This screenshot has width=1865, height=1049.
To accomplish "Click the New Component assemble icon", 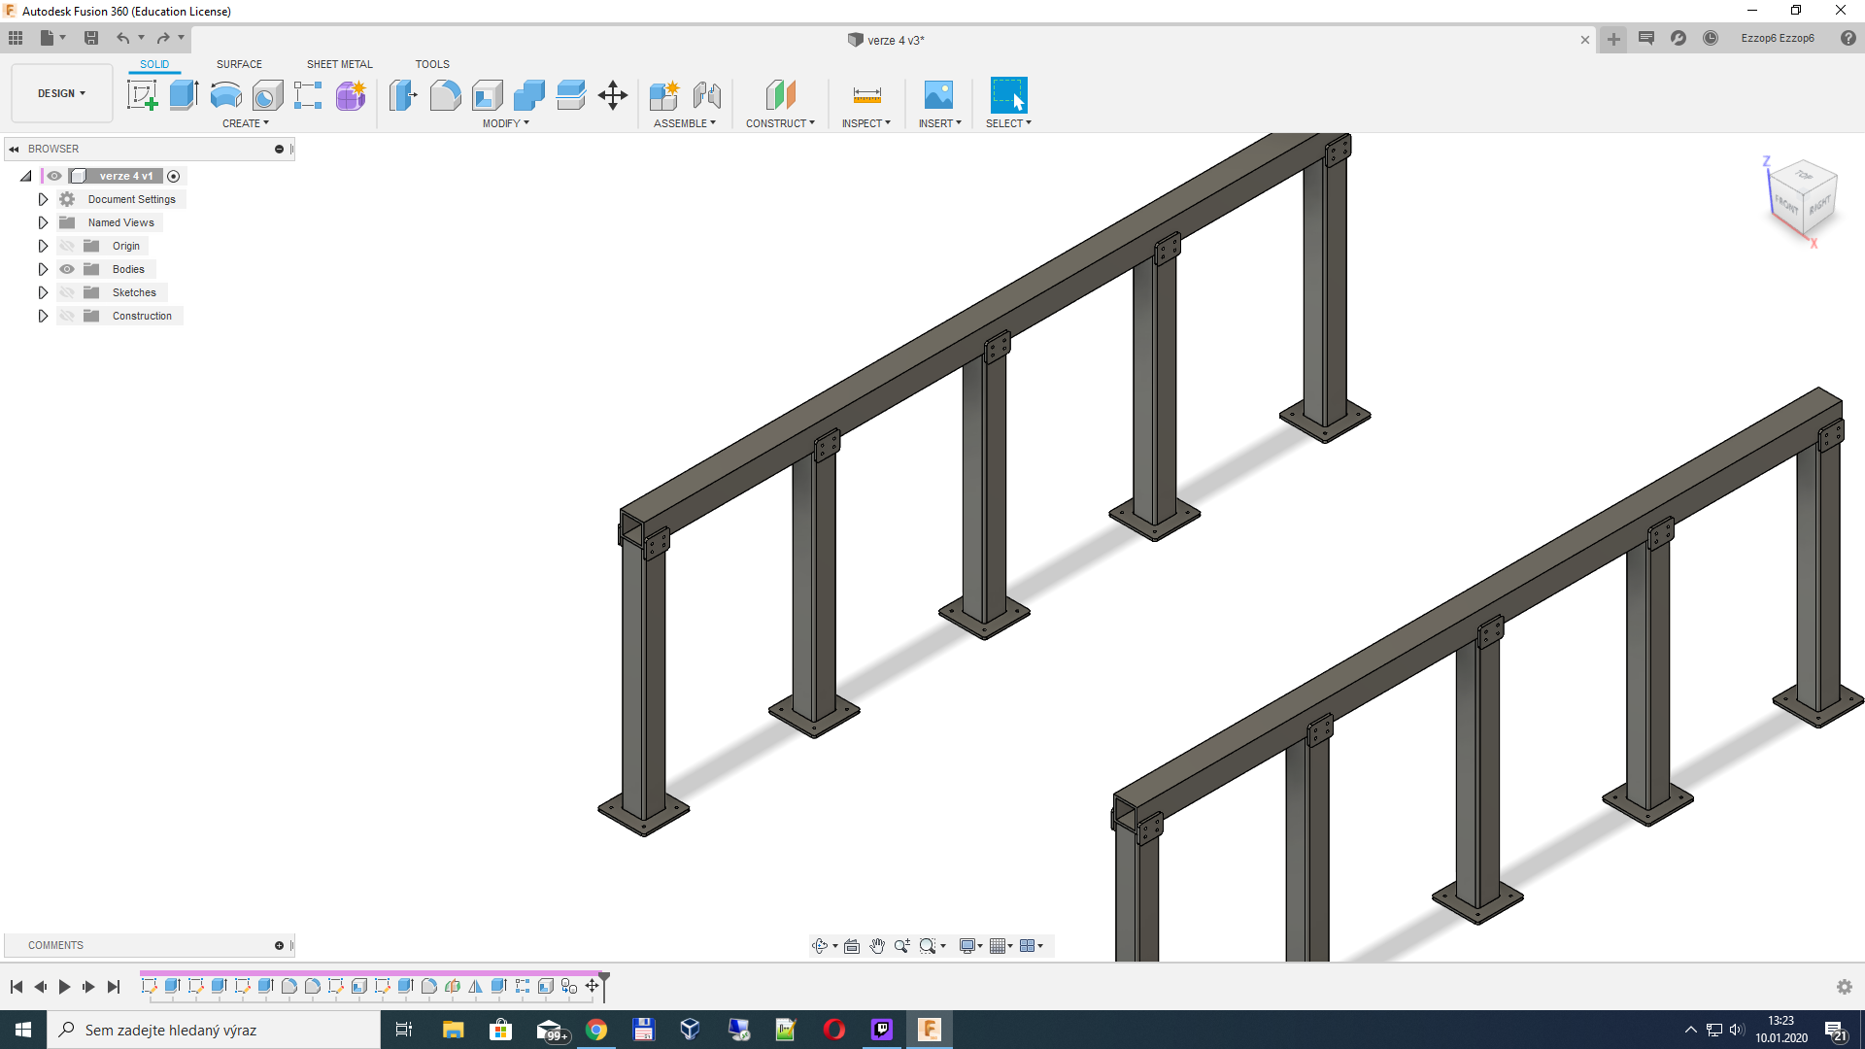I will (664, 95).
